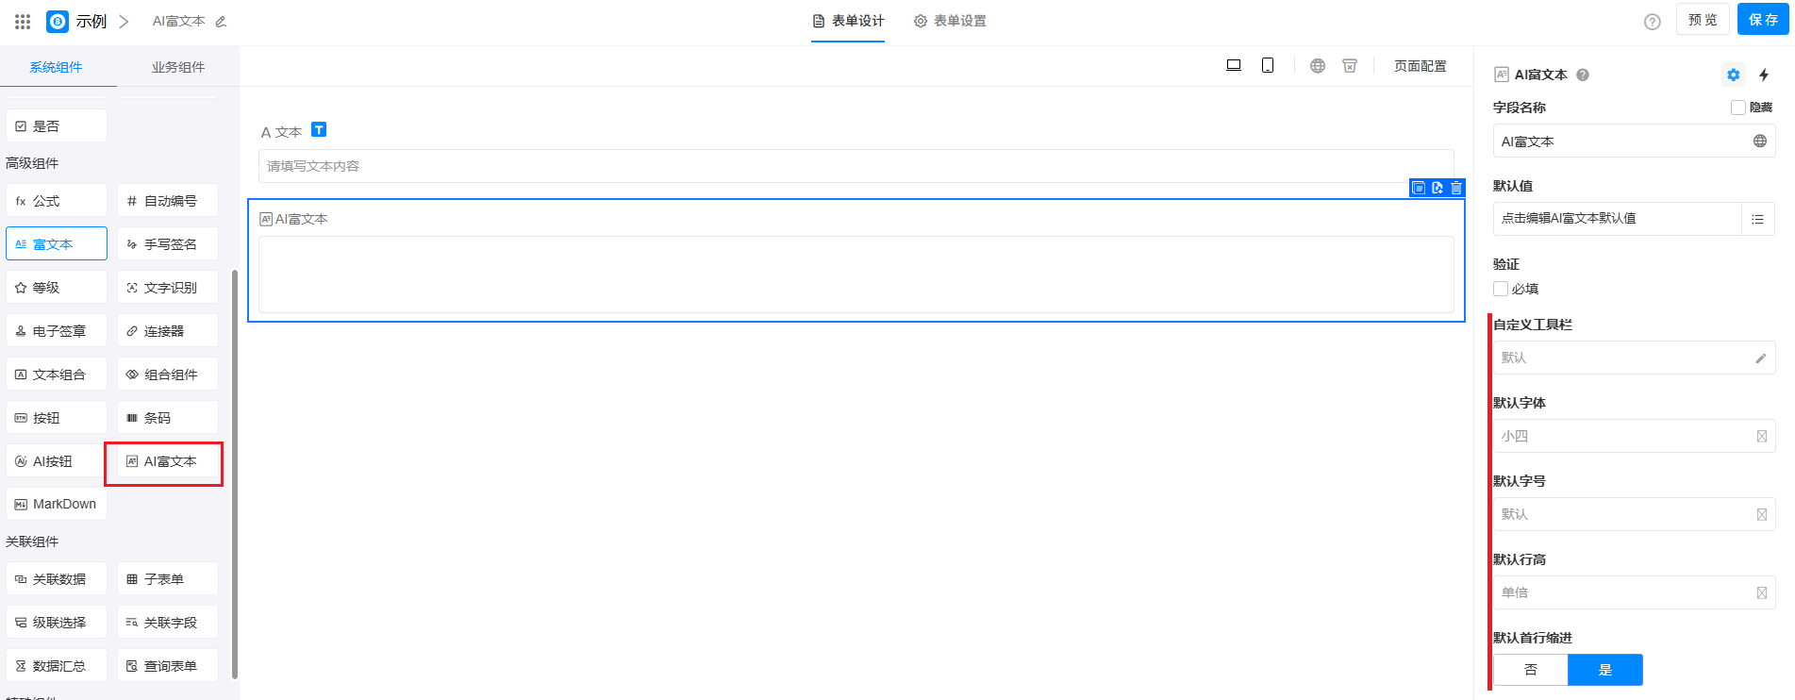Open the lightning event settings icon
The image size is (1795, 700).
1763,75
